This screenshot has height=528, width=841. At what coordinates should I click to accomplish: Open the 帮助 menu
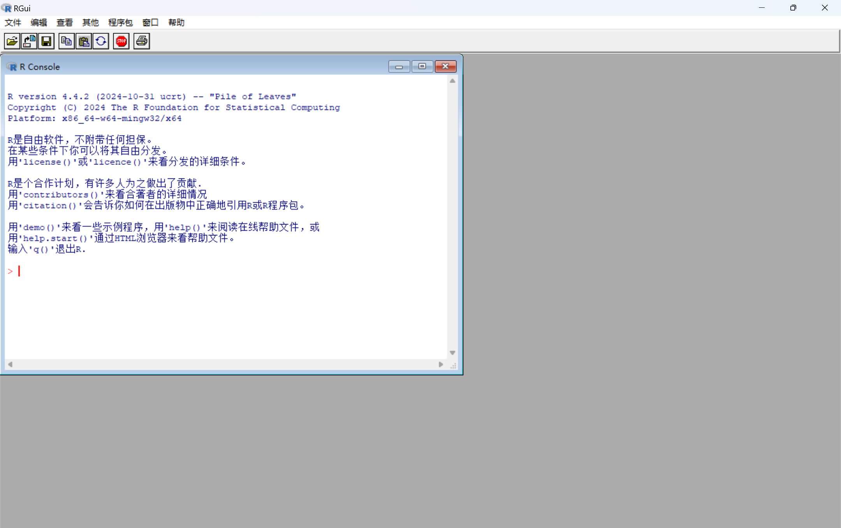pyautogui.click(x=176, y=23)
